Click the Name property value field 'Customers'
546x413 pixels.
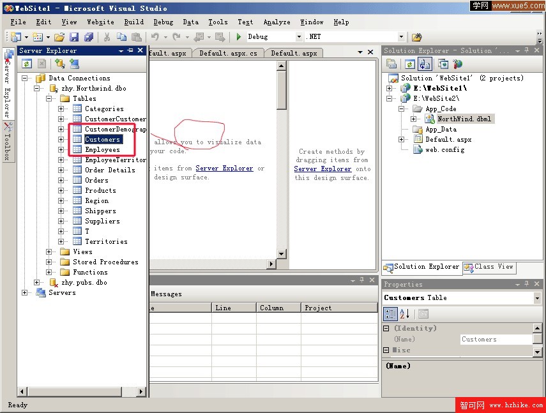[x=496, y=339]
